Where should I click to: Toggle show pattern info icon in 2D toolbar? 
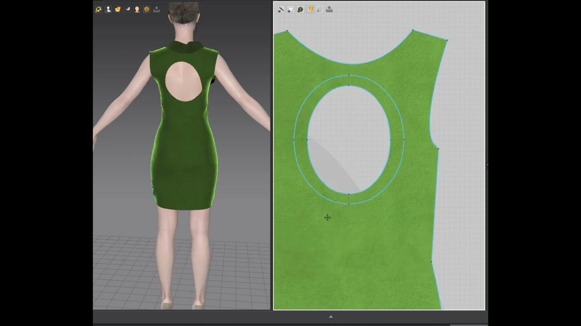tap(300, 9)
